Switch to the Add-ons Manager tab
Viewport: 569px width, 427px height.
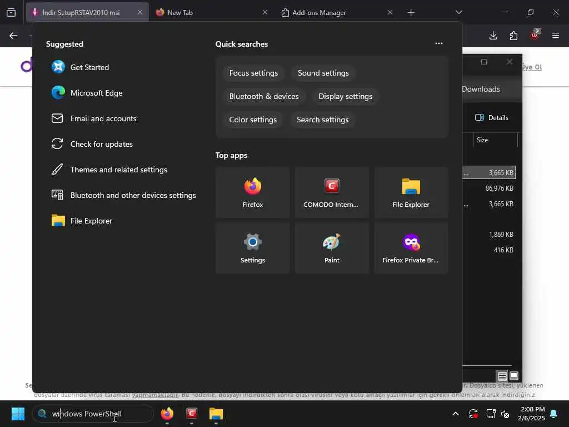pyautogui.click(x=337, y=12)
